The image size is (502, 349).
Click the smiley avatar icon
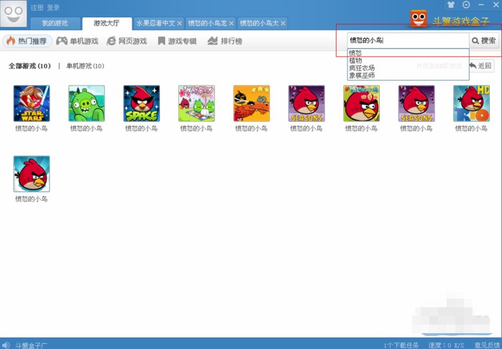coord(14,14)
